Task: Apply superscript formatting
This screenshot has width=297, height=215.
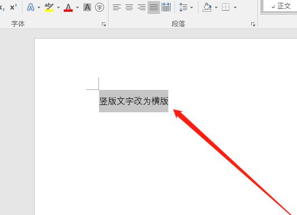Action: [13, 7]
